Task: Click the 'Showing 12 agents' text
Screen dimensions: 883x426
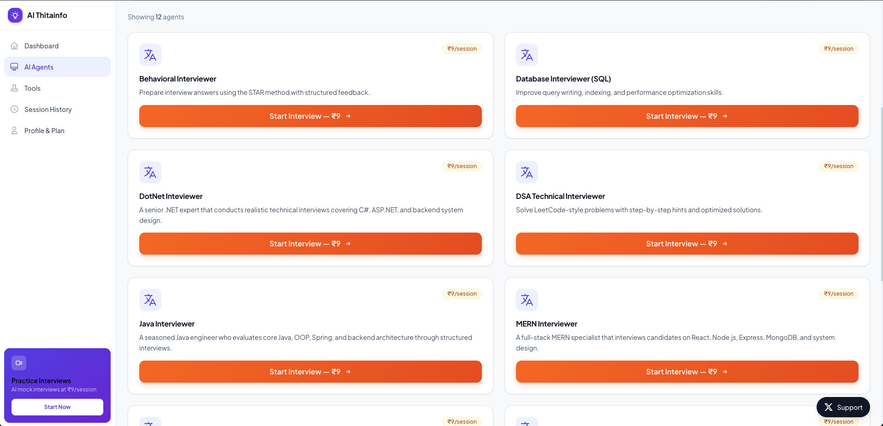Action: [156, 17]
